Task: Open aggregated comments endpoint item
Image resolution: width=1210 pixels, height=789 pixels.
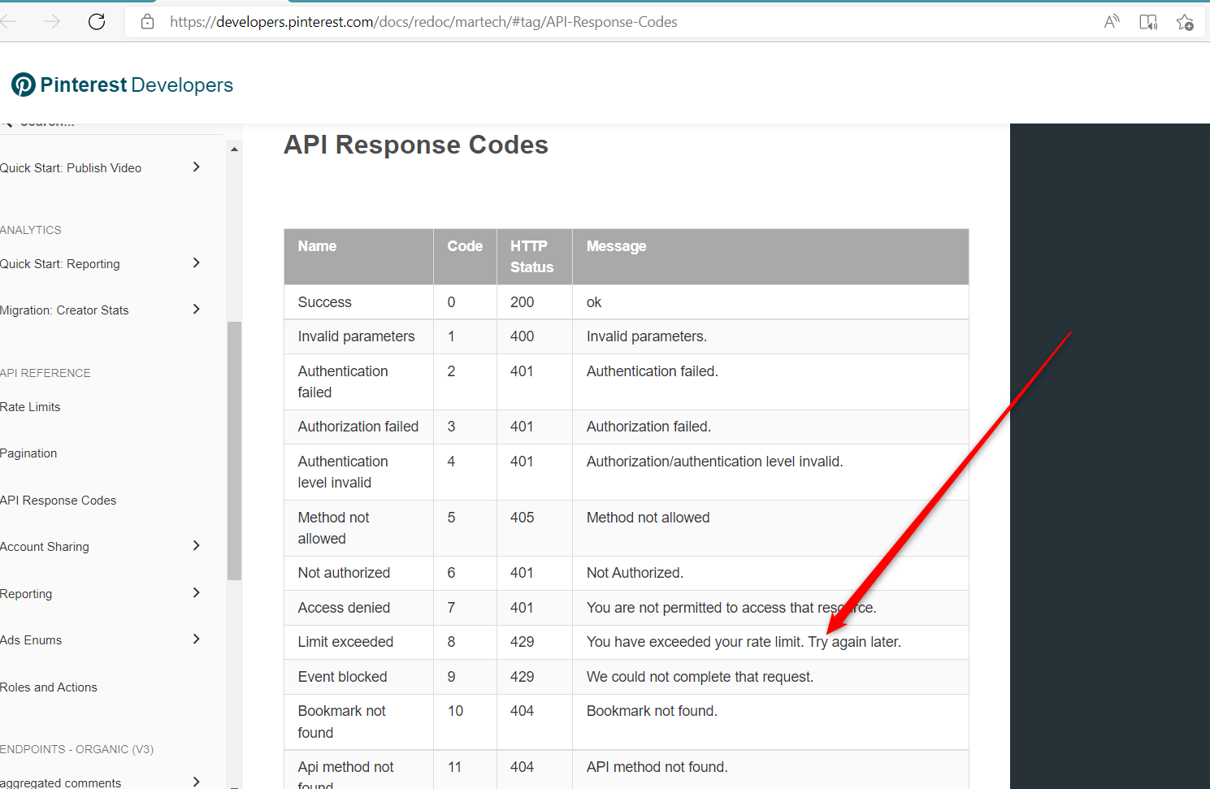Action: tap(61, 782)
